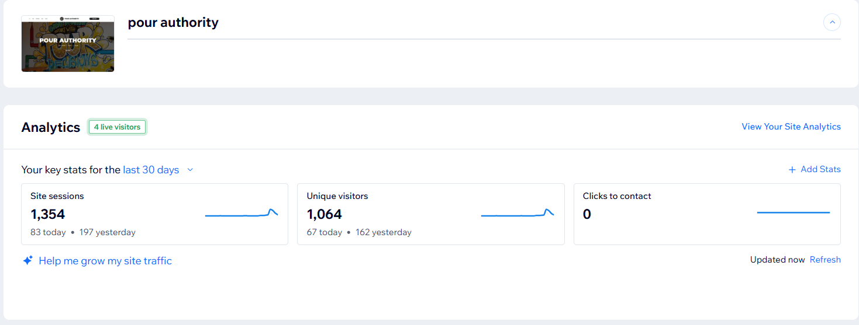
Task: Open Help me grow my site traffic
Action: (105, 261)
